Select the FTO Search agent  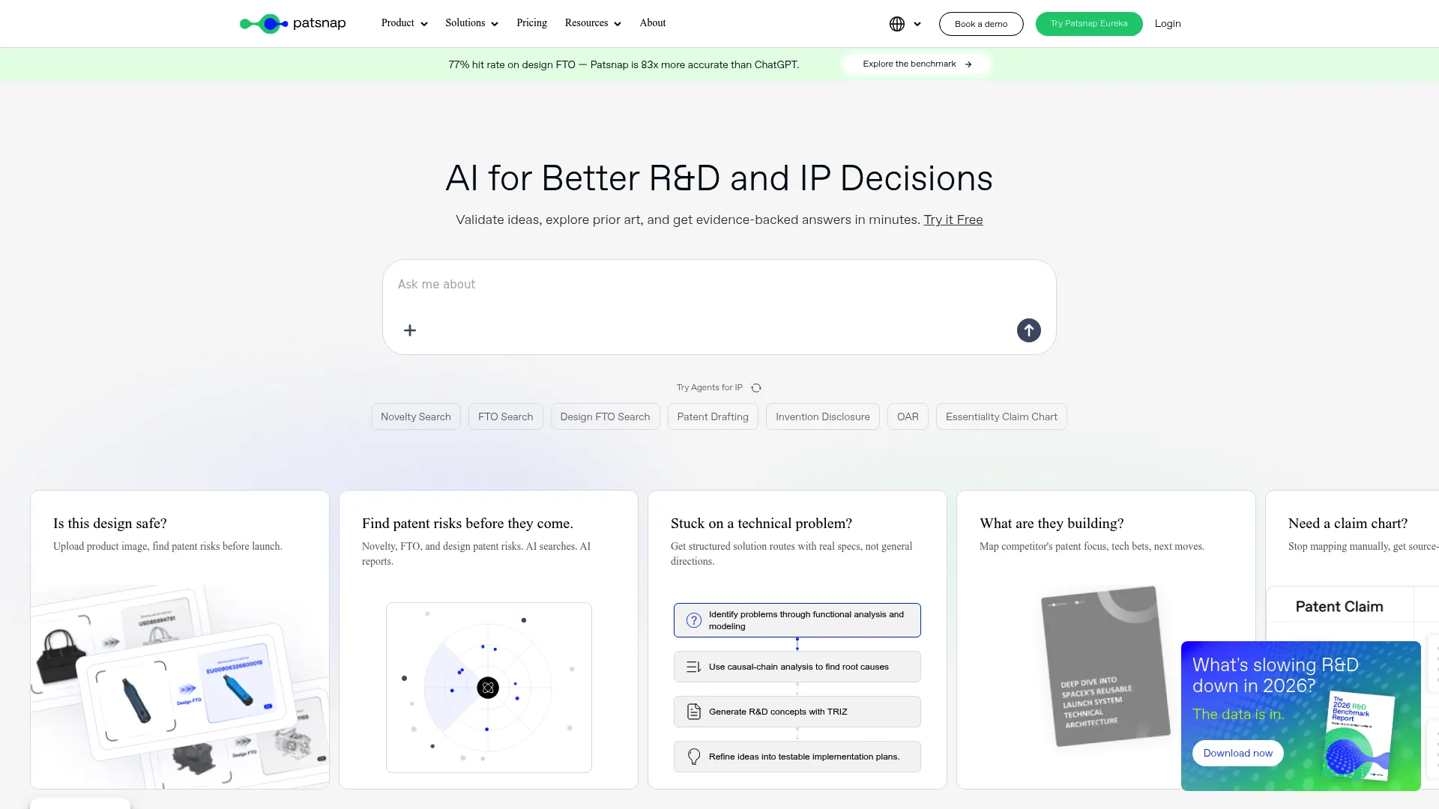[506, 416]
